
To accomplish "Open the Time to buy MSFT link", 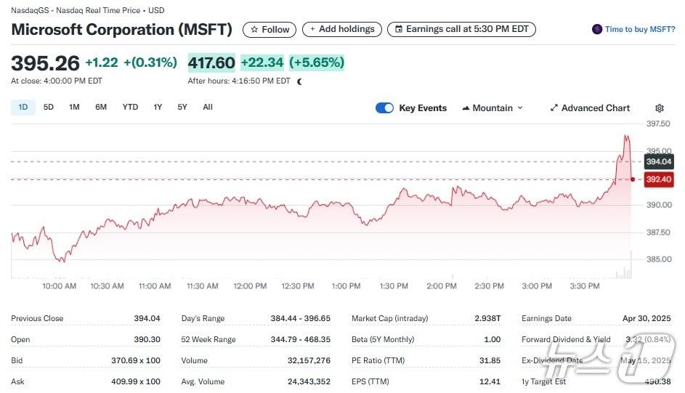I will [640, 29].
